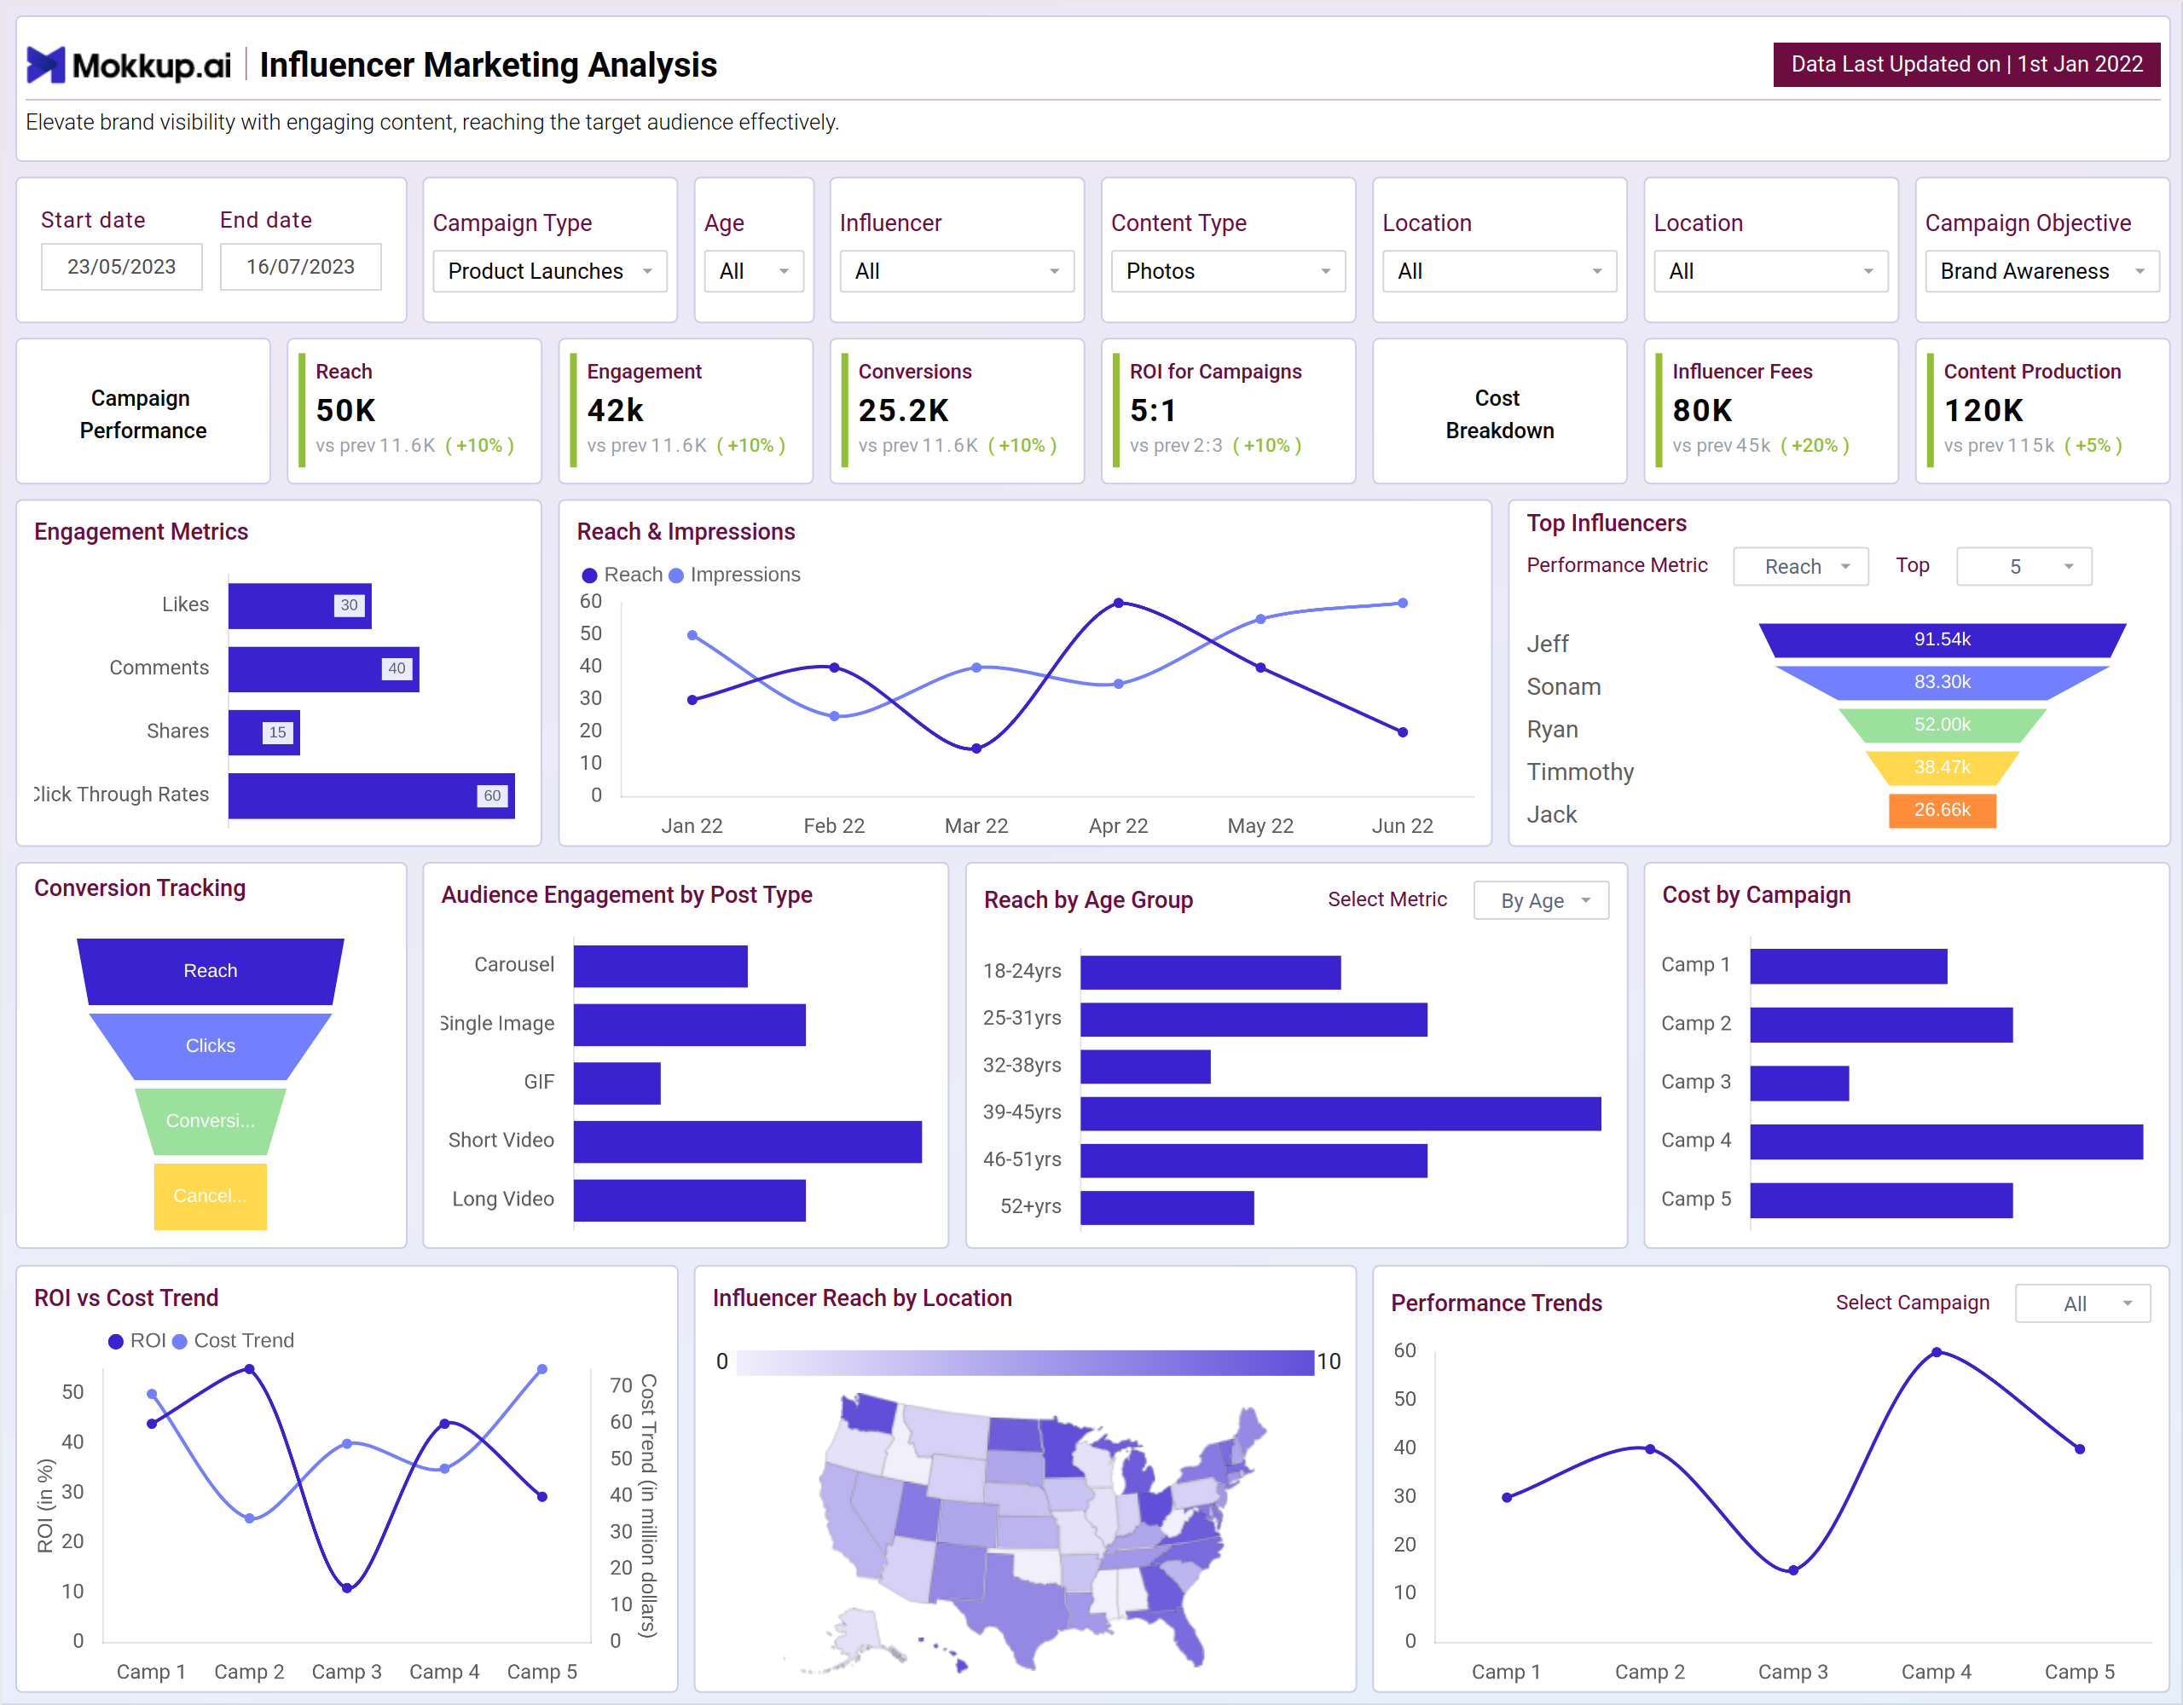Click the GIF engagement bar
The width and height of the screenshot is (2183, 1705).
point(617,1084)
